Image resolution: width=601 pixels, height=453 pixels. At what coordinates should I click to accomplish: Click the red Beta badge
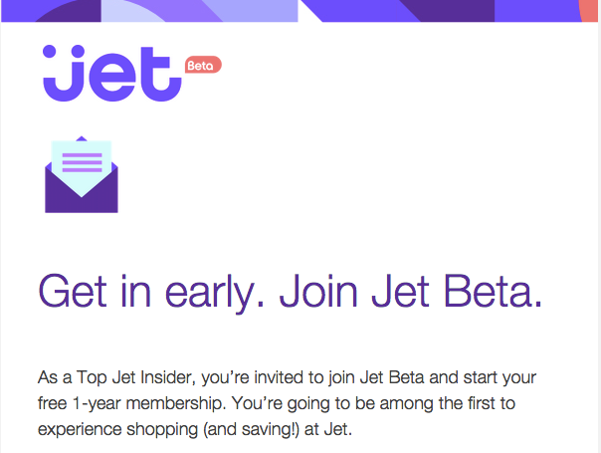pyautogui.click(x=203, y=66)
